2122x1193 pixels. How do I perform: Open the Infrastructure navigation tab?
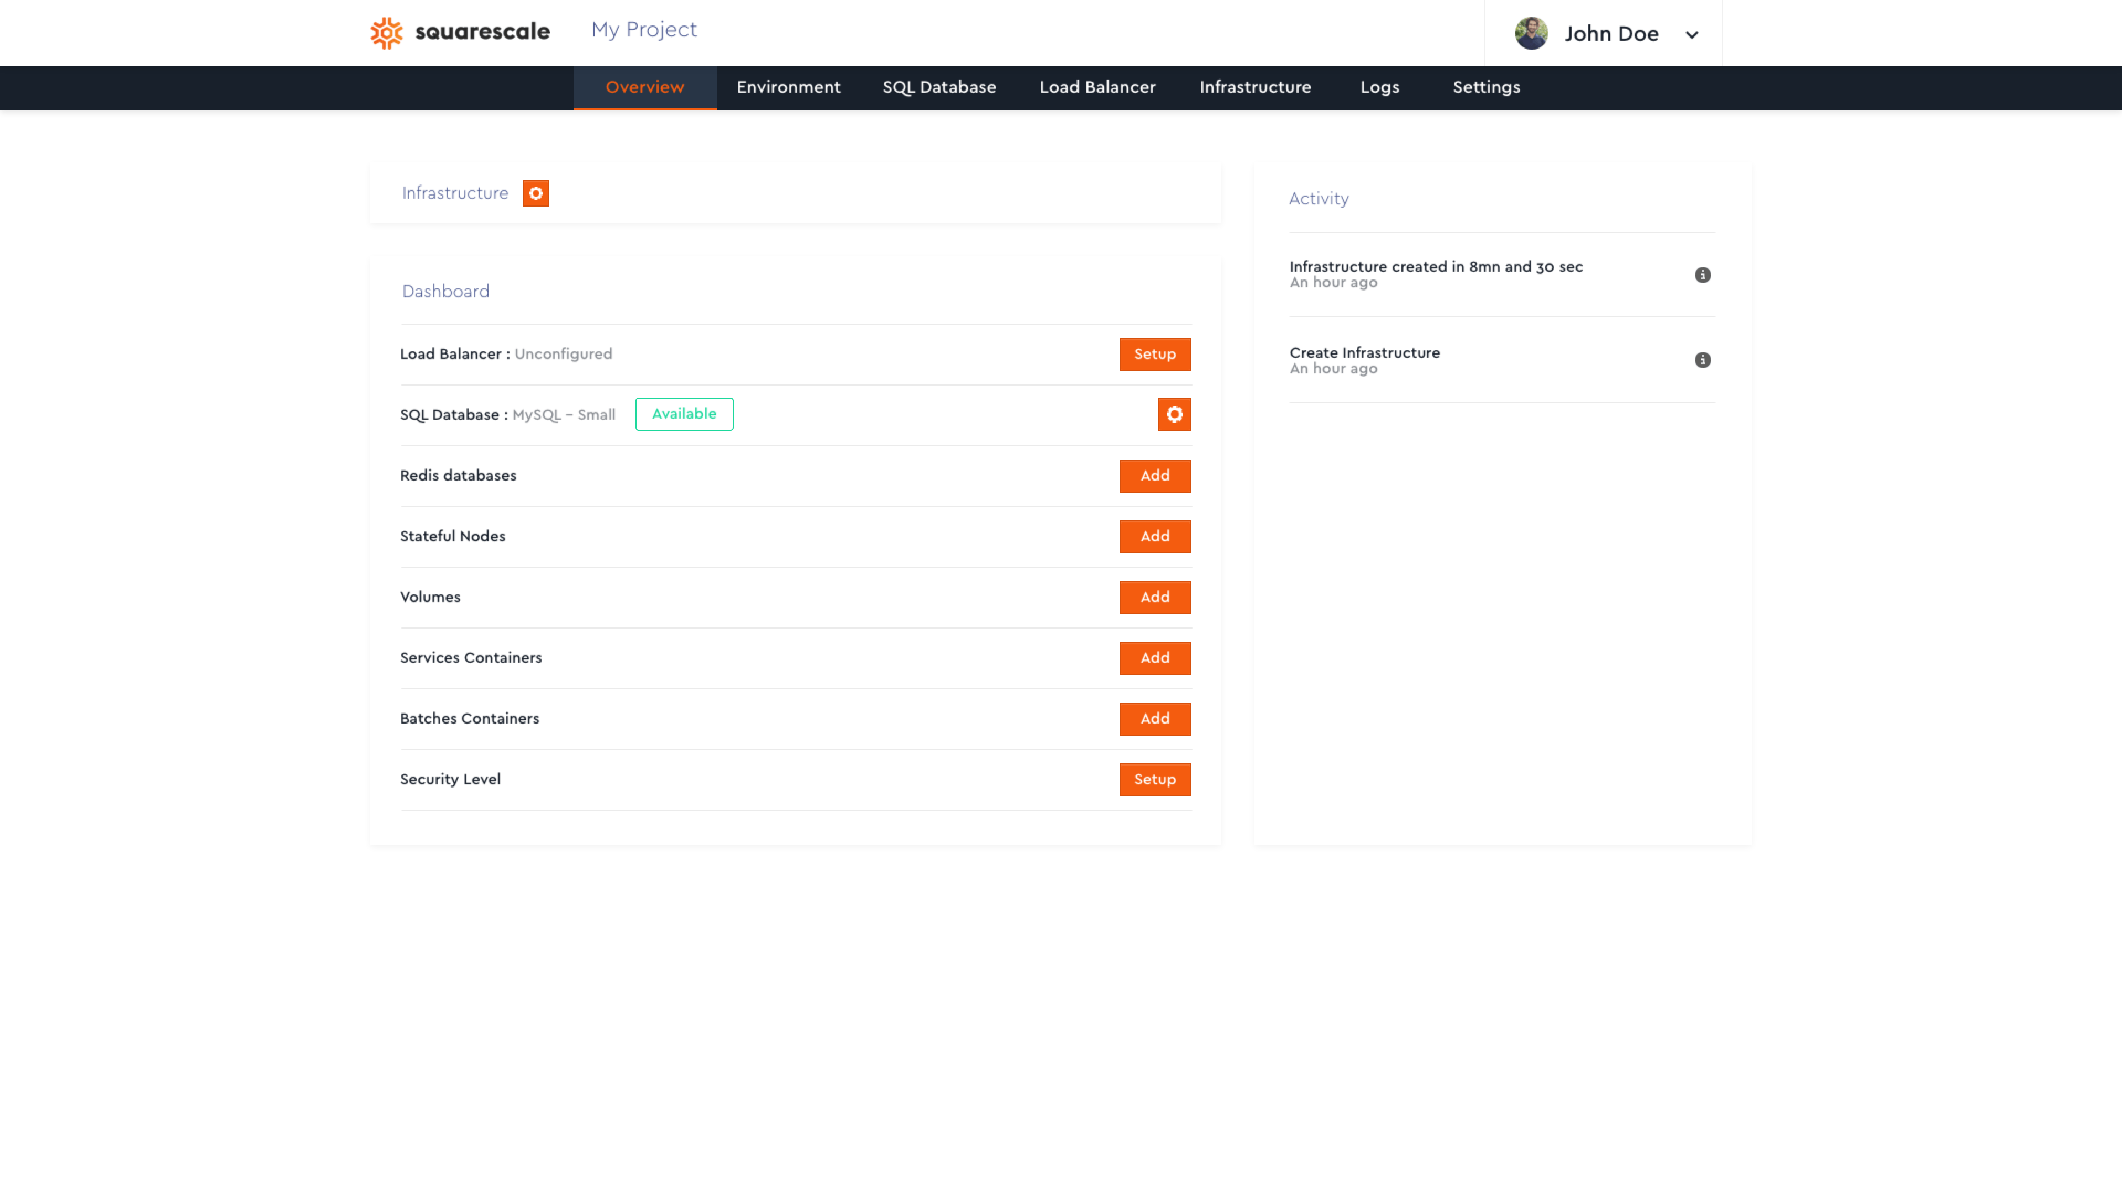tap(1254, 87)
